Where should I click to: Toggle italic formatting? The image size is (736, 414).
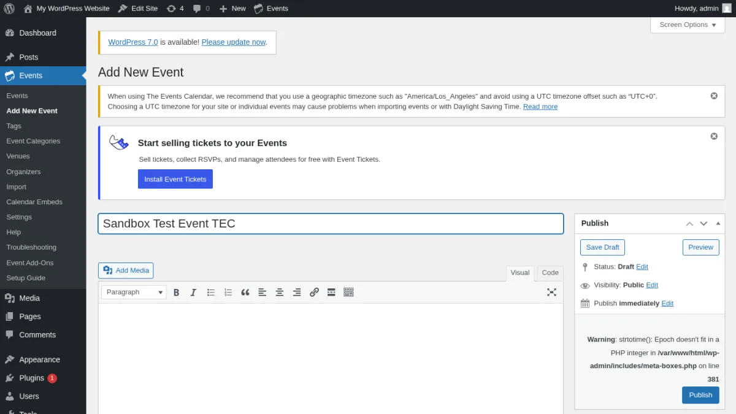pyautogui.click(x=194, y=293)
